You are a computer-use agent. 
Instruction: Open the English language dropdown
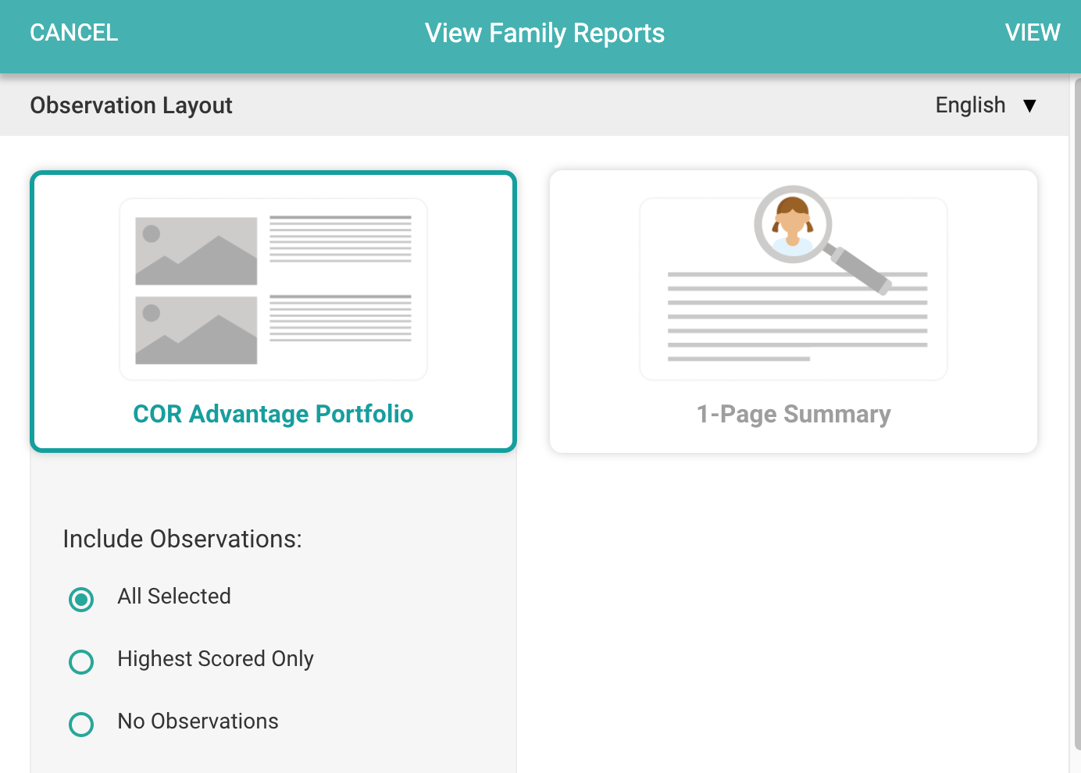tap(986, 105)
